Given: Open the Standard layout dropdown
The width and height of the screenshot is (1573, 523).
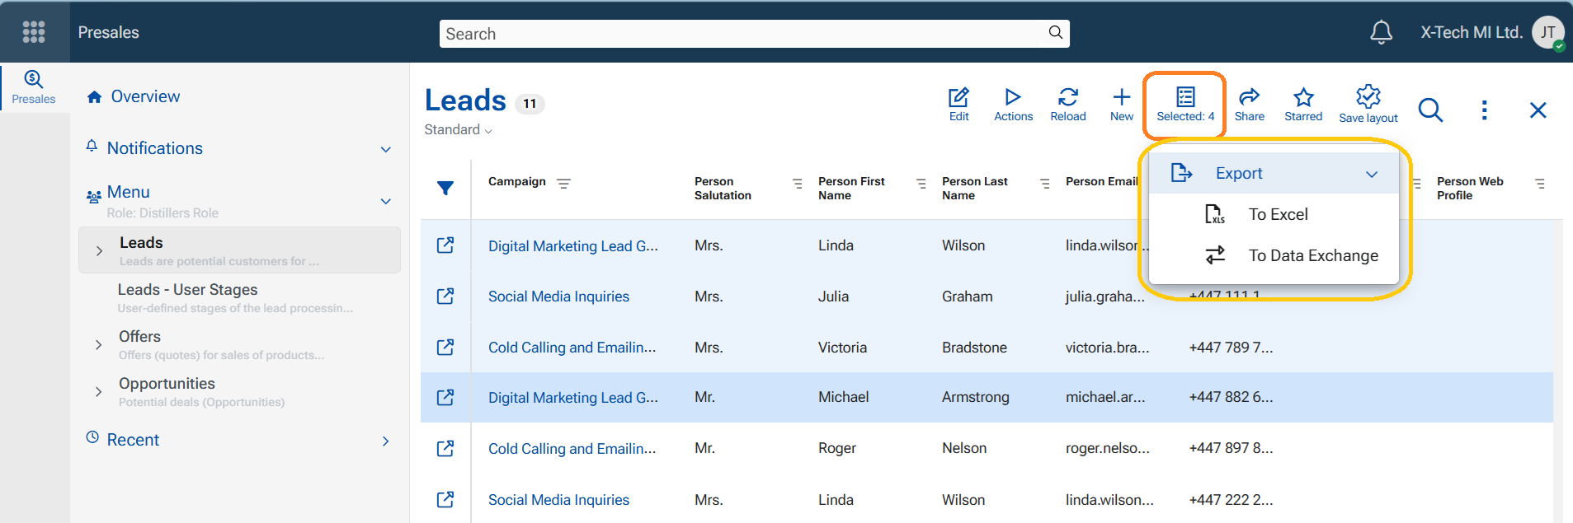Looking at the screenshot, I should [x=458, y=130].
